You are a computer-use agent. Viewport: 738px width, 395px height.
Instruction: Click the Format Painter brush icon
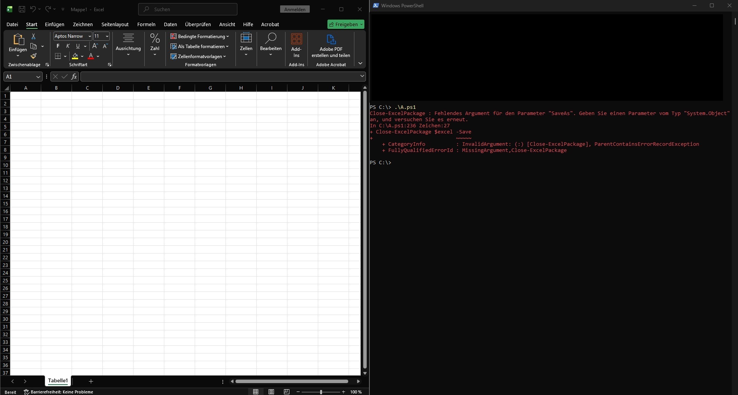tap(33, 56)
